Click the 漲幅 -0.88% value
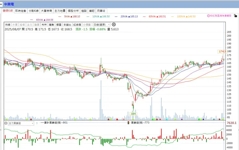Image resolution: width=239 pixels, height=150 pixels. pyautogui.click(x=98, y=29)
